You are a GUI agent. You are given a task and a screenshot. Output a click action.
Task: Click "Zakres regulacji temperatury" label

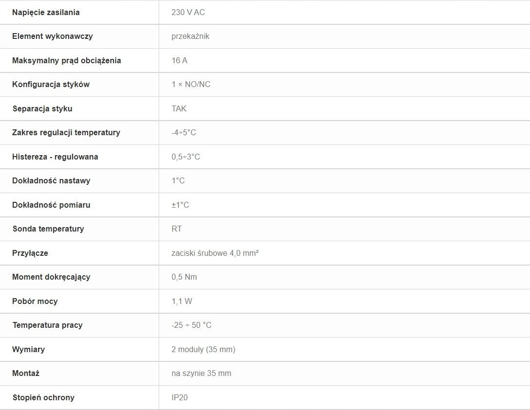click(x=66, y=132)
